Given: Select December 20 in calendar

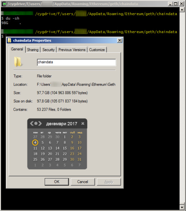Looking at the screenshot, I should 50,154.
